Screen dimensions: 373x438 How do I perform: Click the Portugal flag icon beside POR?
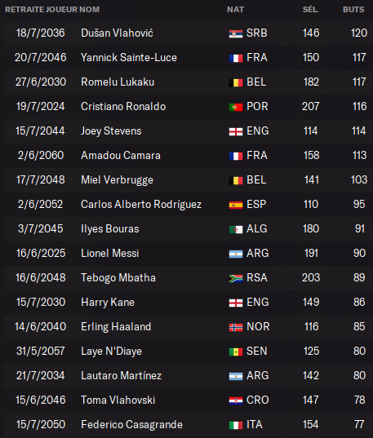coord(236,108)
